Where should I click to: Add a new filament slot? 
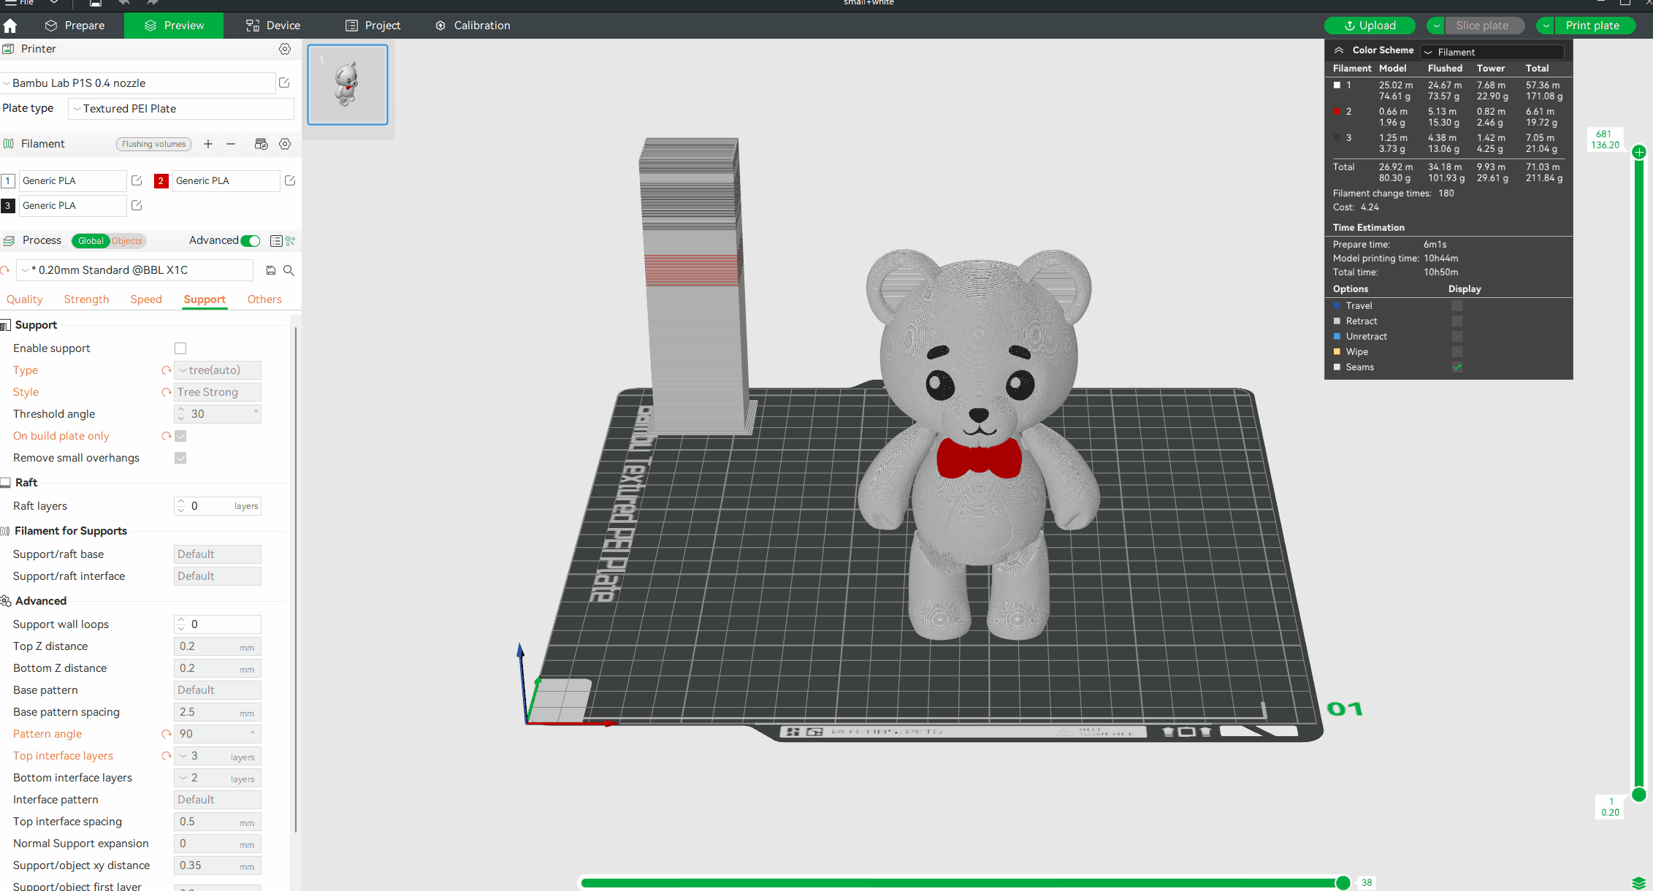[208, 144]
